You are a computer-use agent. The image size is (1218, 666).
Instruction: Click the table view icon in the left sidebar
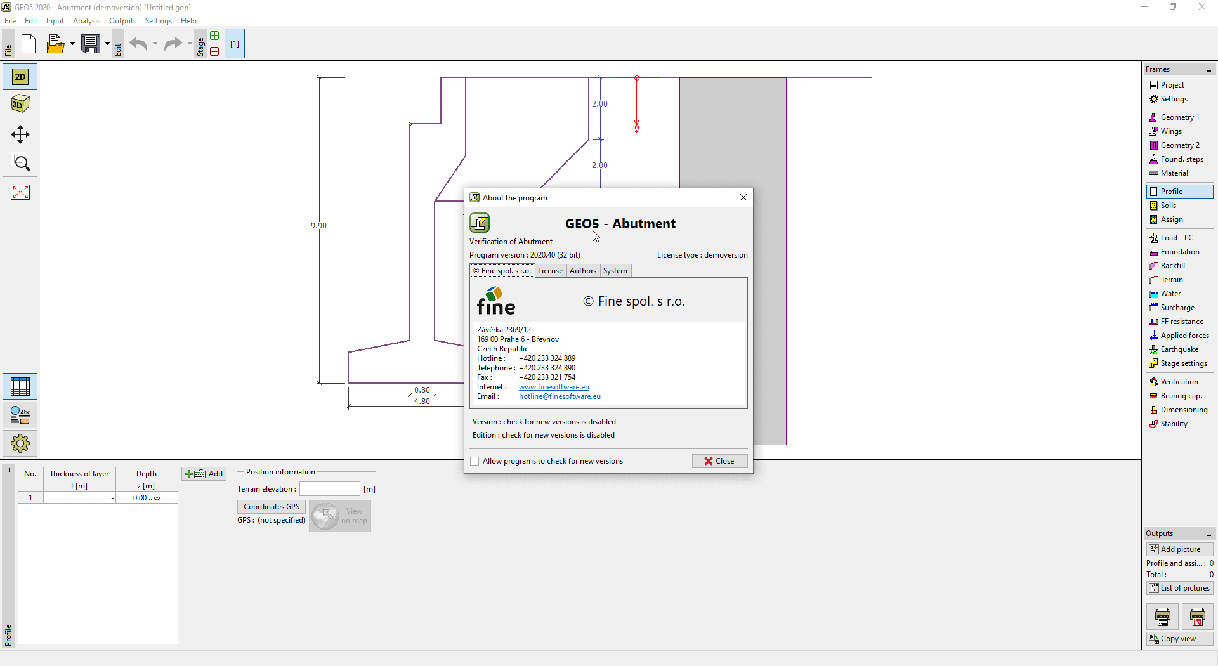(x=20, y=386)
